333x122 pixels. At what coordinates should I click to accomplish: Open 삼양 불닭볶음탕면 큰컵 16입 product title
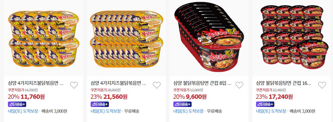(284, 83)
